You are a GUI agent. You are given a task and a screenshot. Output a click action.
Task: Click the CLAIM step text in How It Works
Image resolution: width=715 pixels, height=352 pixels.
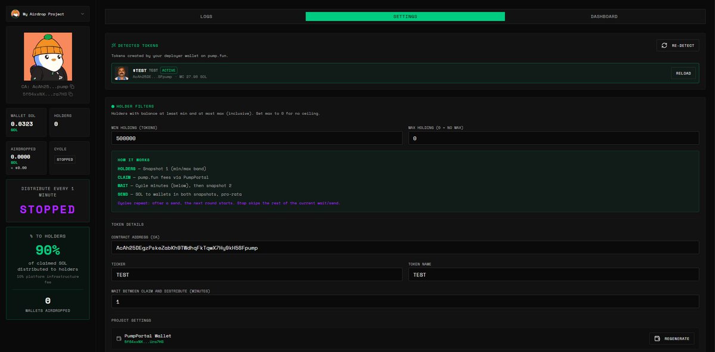tap(125, 177)
